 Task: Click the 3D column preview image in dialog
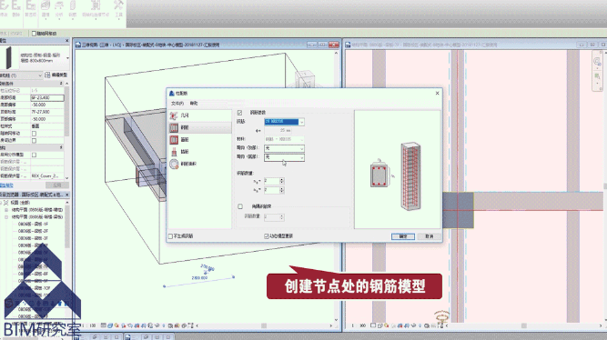(410, 176)
